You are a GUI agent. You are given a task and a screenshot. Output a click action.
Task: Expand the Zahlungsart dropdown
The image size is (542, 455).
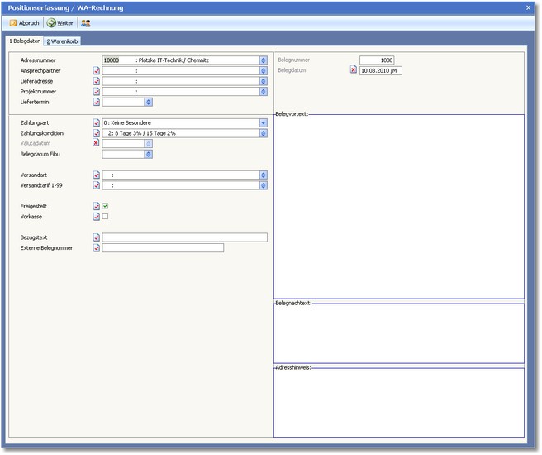pos(263,123)
